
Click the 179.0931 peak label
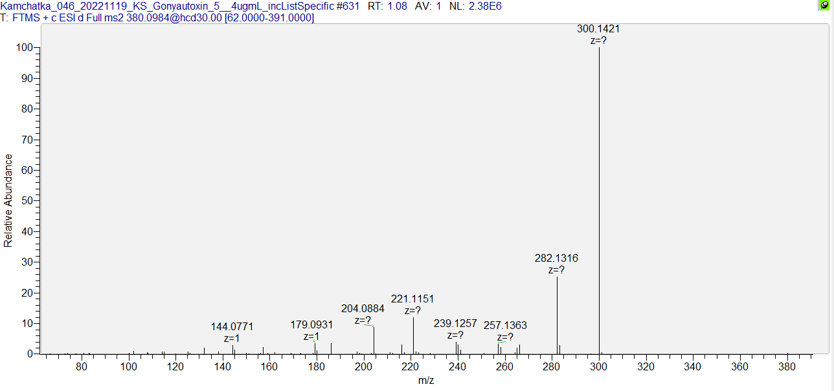(x=311, y=324)
